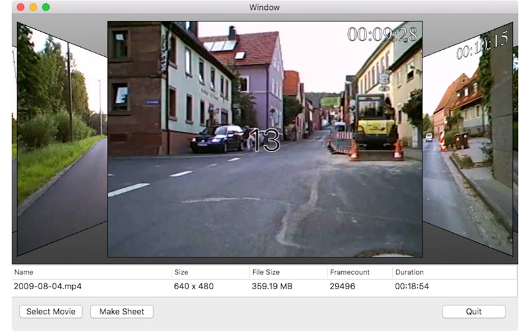Select the center frame thumbnail numbered 13

click(x=264, y=139)
